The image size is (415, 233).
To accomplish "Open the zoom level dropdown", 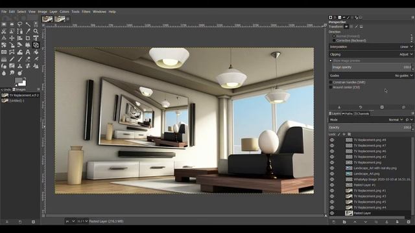I will point(82,221).
